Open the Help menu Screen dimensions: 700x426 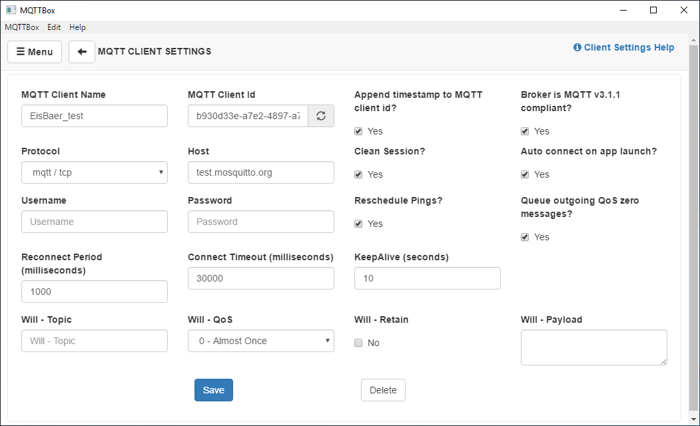click(x=77, y=27)
